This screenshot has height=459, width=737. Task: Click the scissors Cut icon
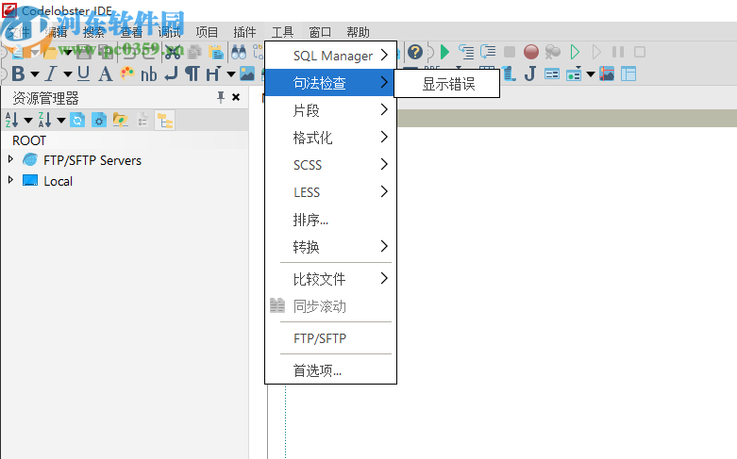tap(173, 52)
